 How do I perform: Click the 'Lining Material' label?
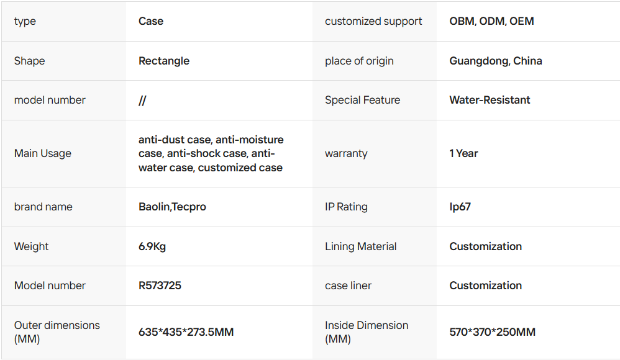point(360,246)
